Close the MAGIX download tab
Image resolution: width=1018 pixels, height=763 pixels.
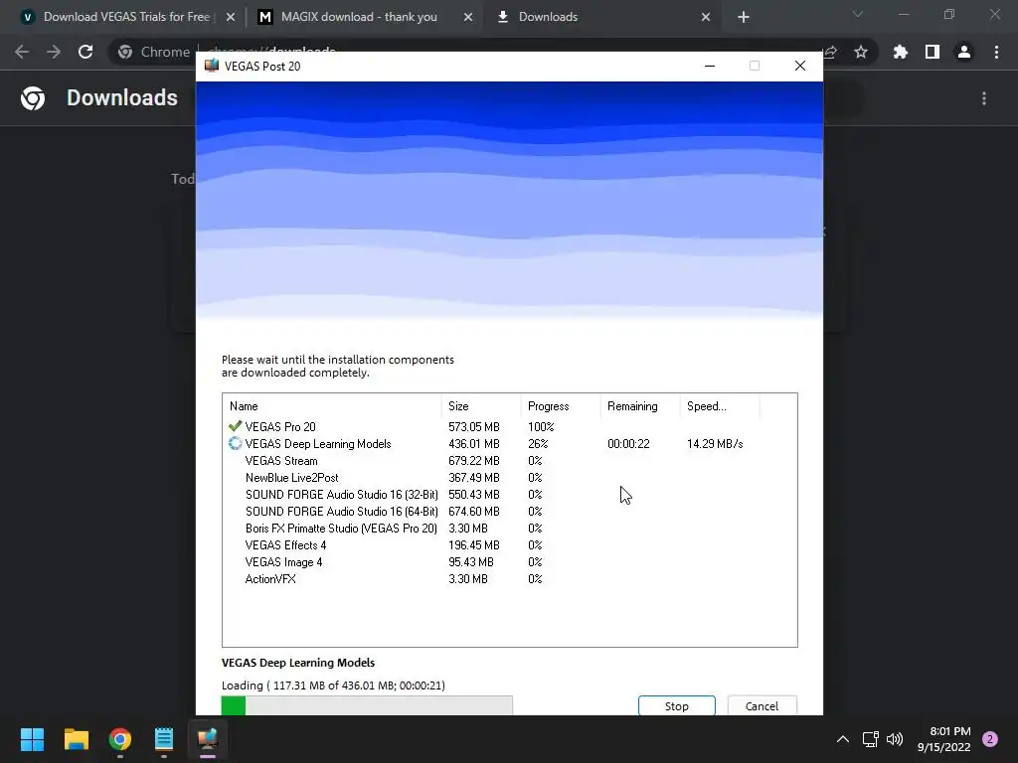(468, 17)
